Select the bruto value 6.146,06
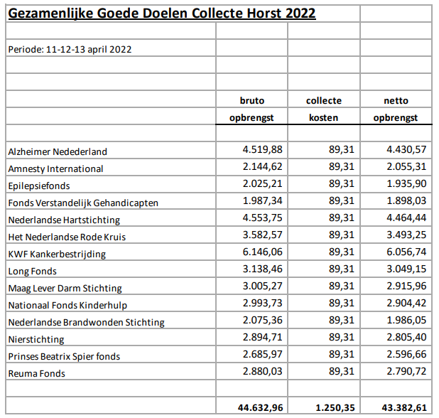Viewport: 439px width, 418px height. click(262, 252)
